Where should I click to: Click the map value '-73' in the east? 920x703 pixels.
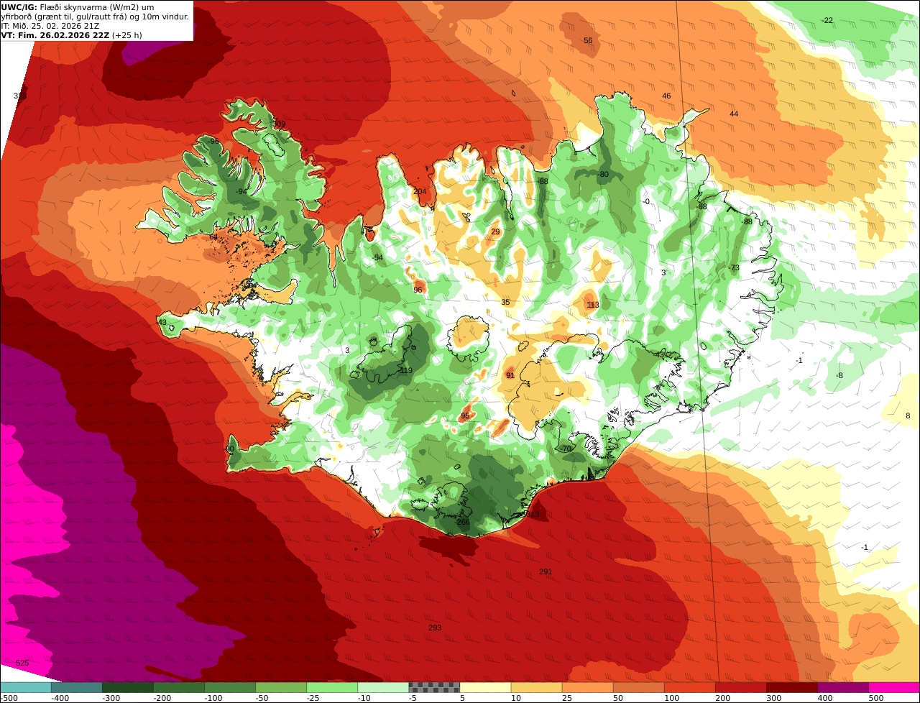pos(734,268)
